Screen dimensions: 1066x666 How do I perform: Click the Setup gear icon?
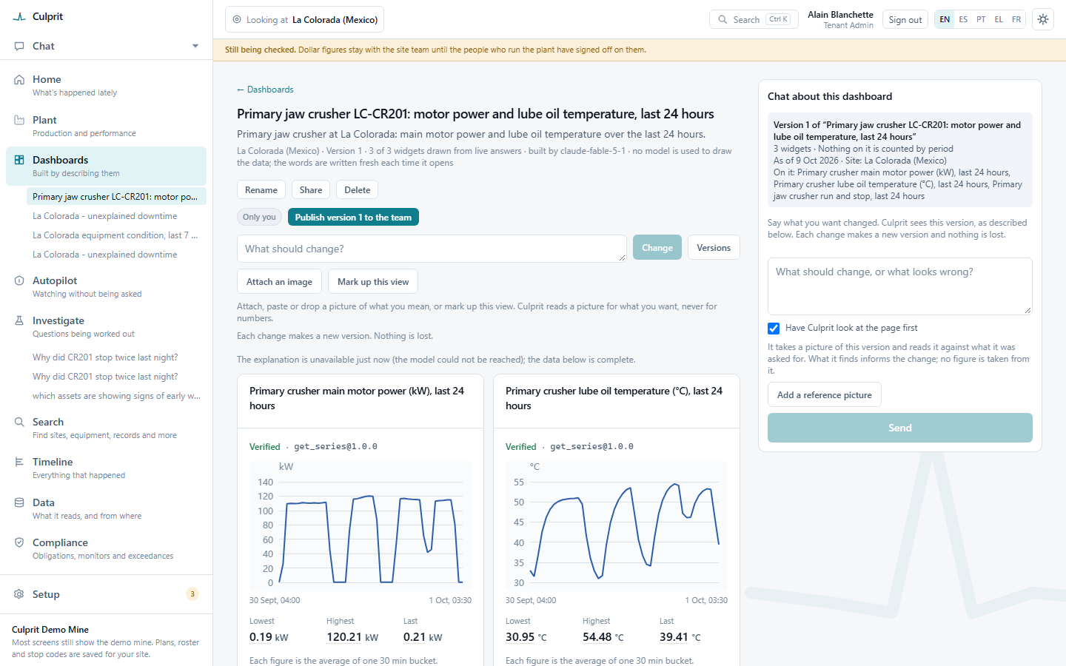[x=19, y=594]
